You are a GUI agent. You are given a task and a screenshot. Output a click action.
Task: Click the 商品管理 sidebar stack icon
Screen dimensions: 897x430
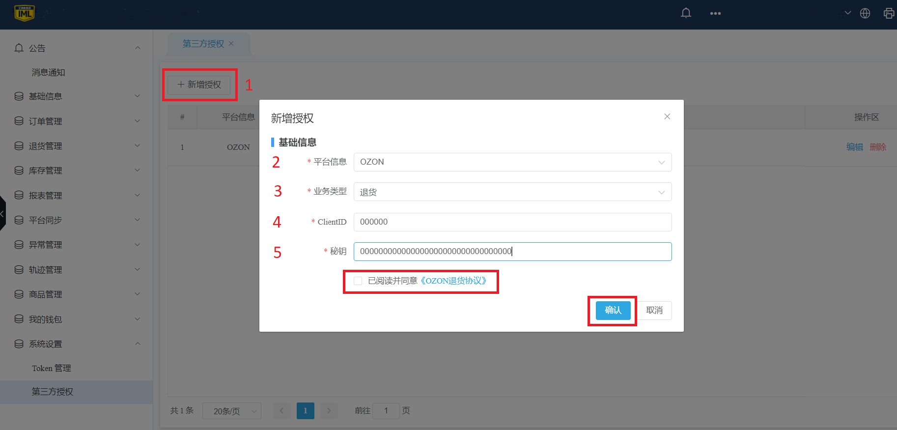coord(19,294)
